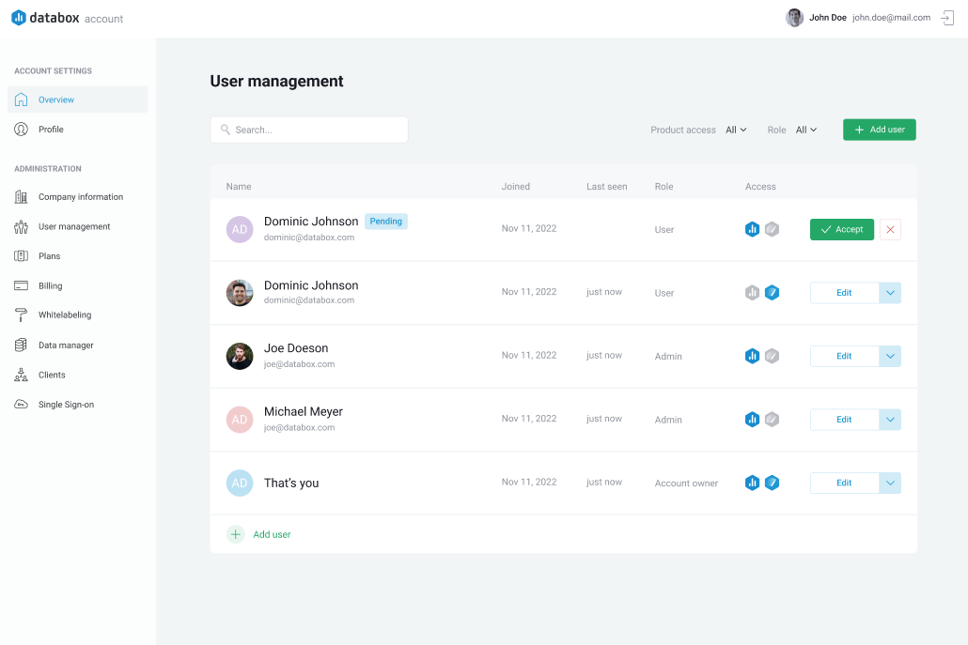Screen dimensions: 968x645
Task: Click the circular plus icon for Add user
Action: [236, 534]
